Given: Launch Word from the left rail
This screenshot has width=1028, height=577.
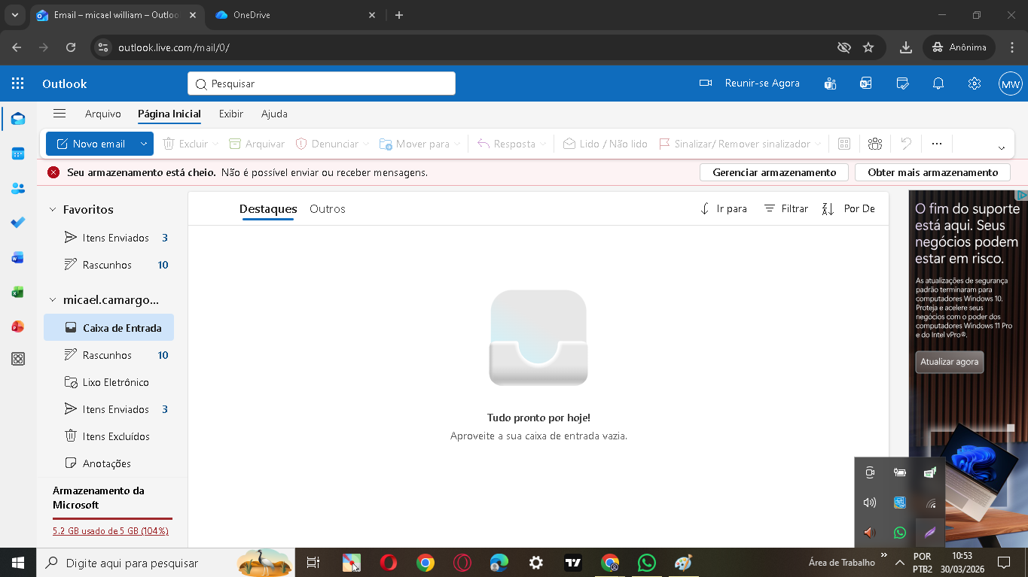Looking at the screenshot, I should point(18,257).
